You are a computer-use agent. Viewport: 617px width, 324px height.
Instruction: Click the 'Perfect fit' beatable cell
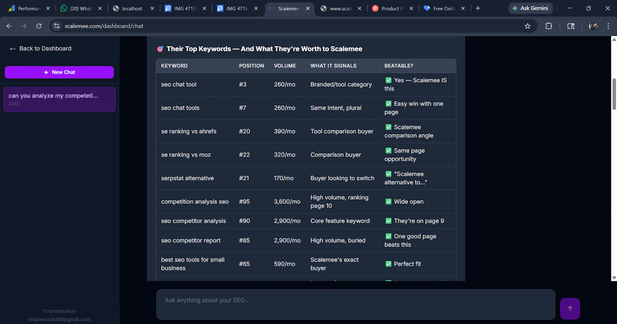(403, 264)
